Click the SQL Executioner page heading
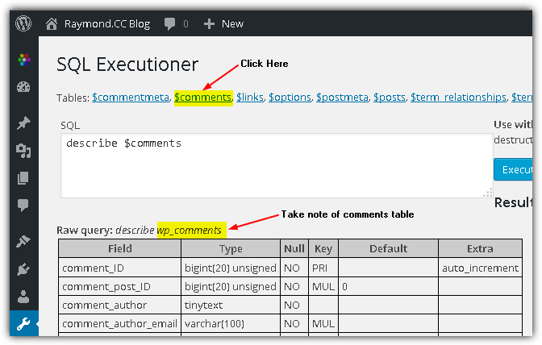The height and width of the screenshot is (345, 542). click(x=127, y=64)
